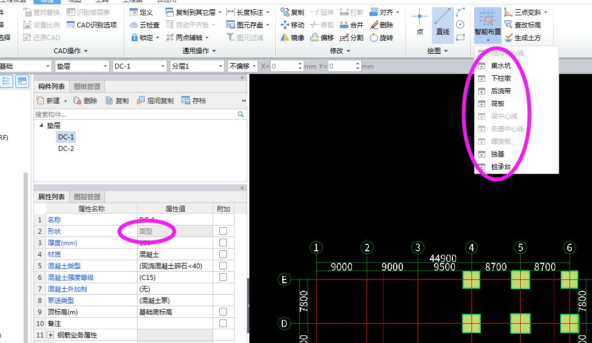Click 存档 archive in component list
592x343 pixels.
coord(193,100)
